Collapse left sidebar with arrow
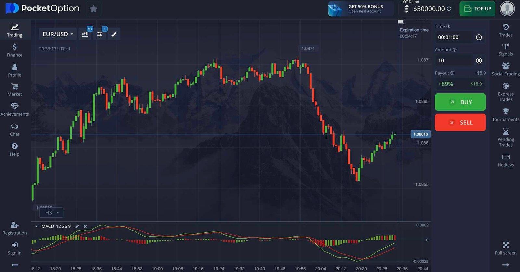The height and width of the screenshot is (272, 520). click(15, 265)
